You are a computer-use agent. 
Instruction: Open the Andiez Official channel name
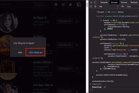tap(42, 62)
